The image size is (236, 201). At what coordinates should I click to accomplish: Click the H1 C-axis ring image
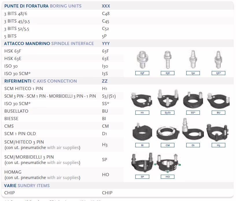(x=142, y=100)
